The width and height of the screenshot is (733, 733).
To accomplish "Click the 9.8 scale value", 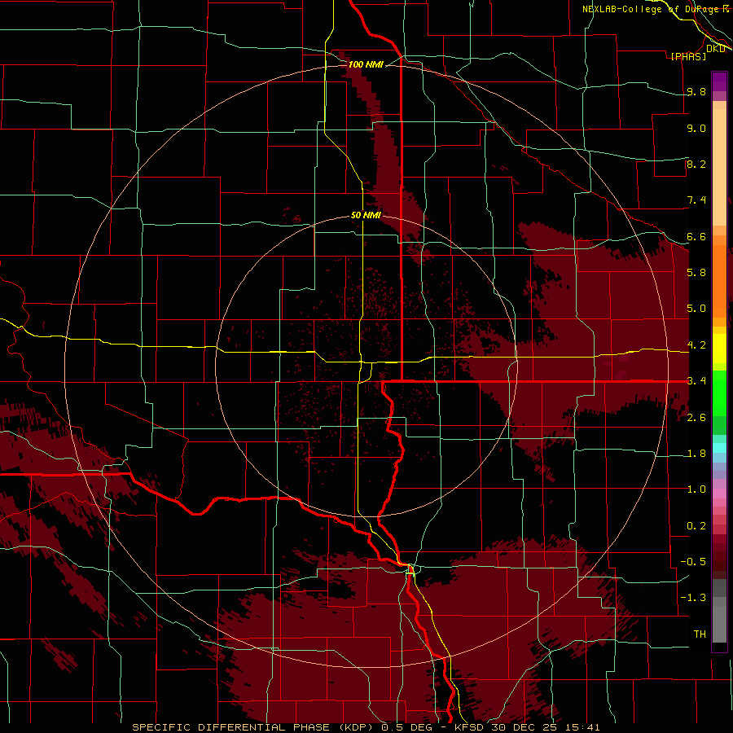I will pyautogui.click(x=696, y=91).
